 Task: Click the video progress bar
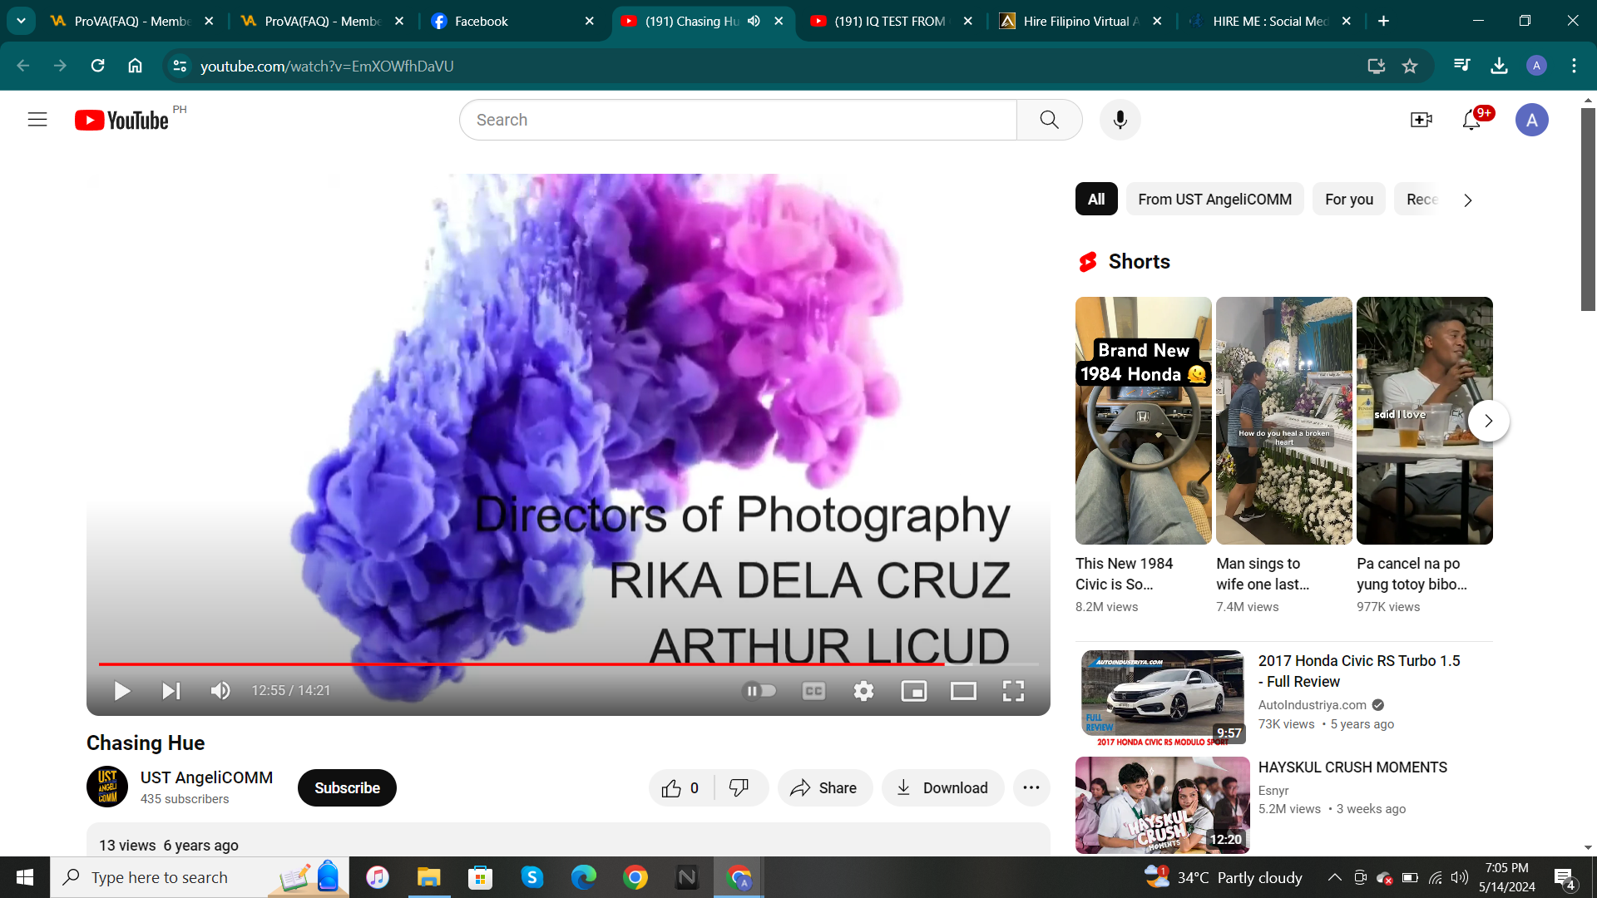point(568,664)
